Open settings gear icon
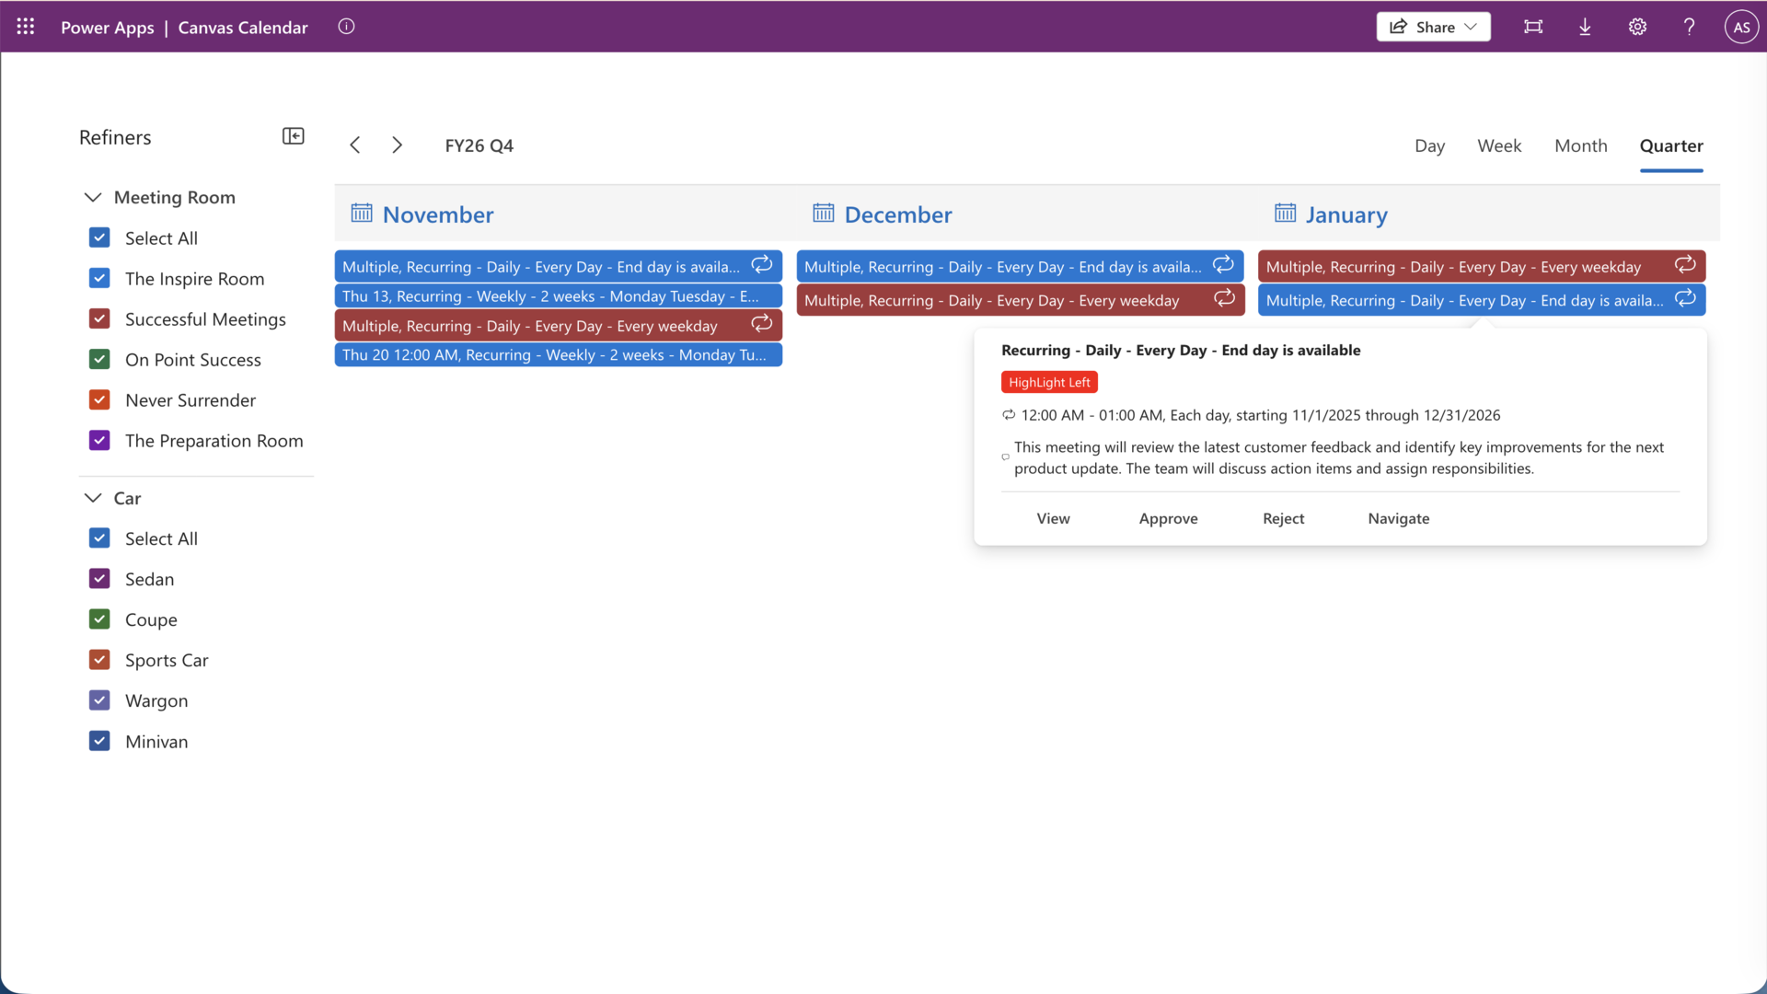Screen dimensions: 1767x994 click(x=1637, y=27)
